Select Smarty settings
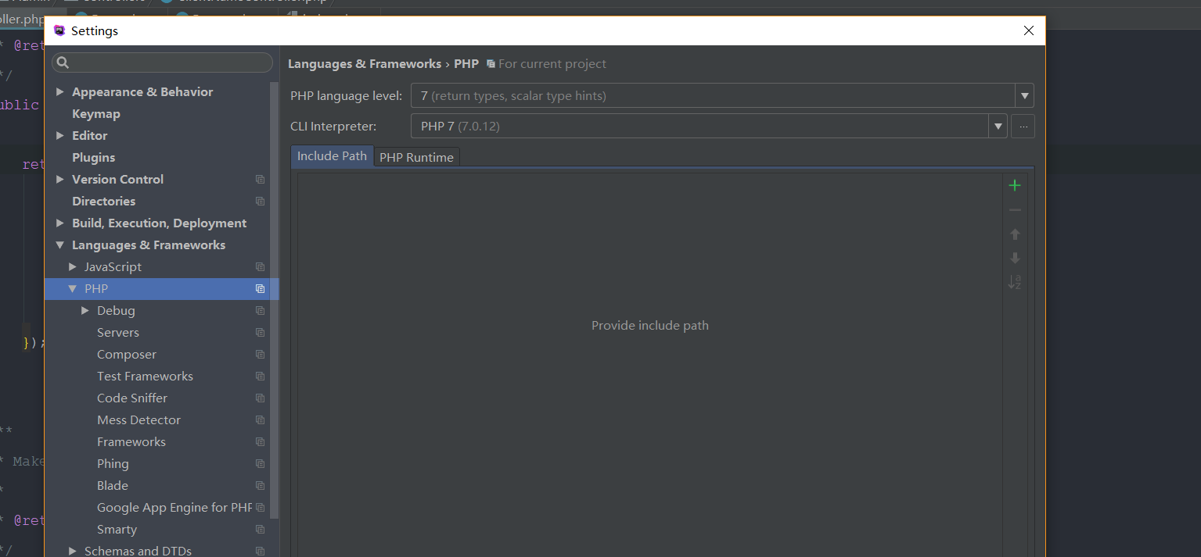 pyautogui.click(x=117, y=530)
